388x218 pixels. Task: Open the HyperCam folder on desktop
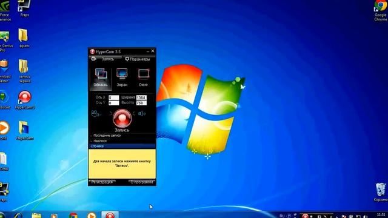(x=24, y=131)
